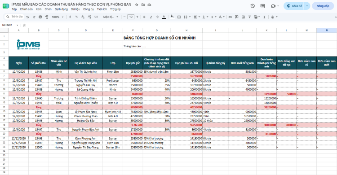The image size is (337, 175).
Task: Format as percent
Action: click(x=76, y=17)
